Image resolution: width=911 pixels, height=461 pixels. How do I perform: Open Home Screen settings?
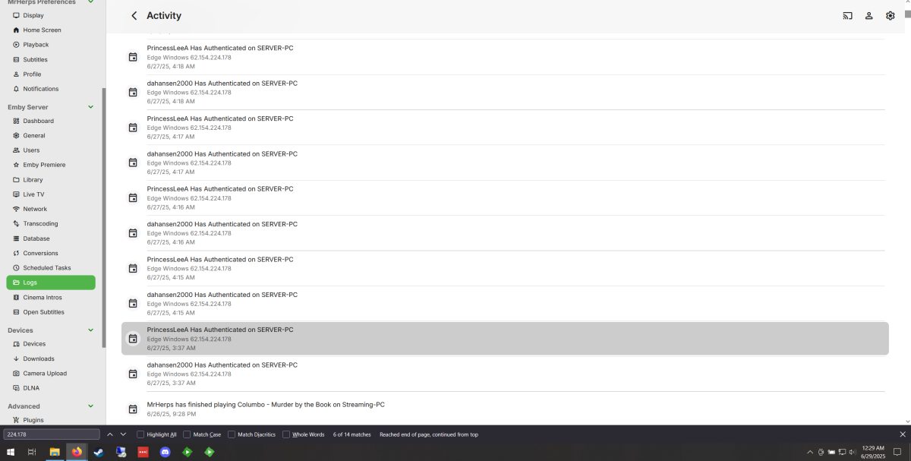[x=51, y=30]
